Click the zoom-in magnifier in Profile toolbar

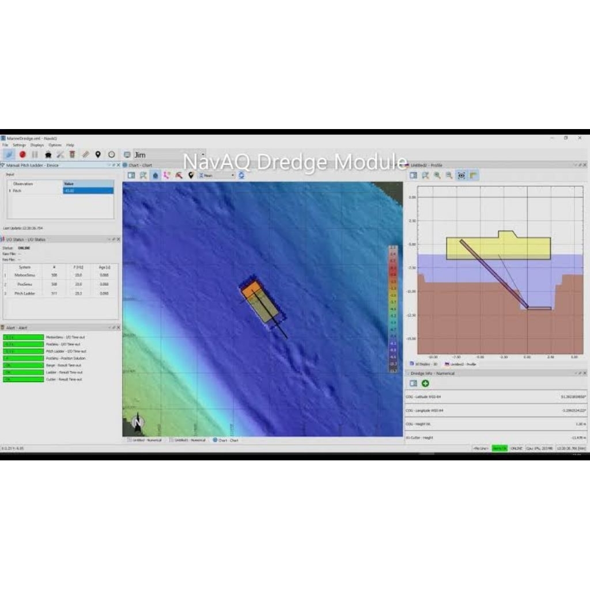tap(437, 175)
